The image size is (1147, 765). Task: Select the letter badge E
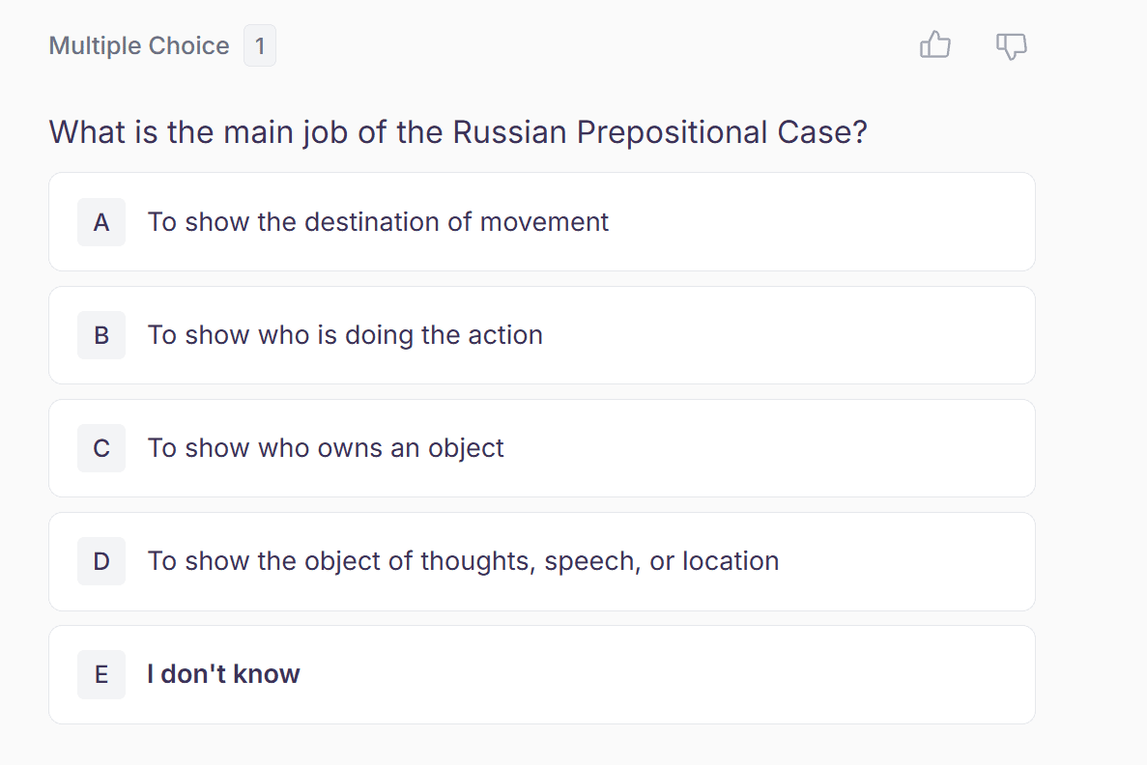(x=100, y=674)
